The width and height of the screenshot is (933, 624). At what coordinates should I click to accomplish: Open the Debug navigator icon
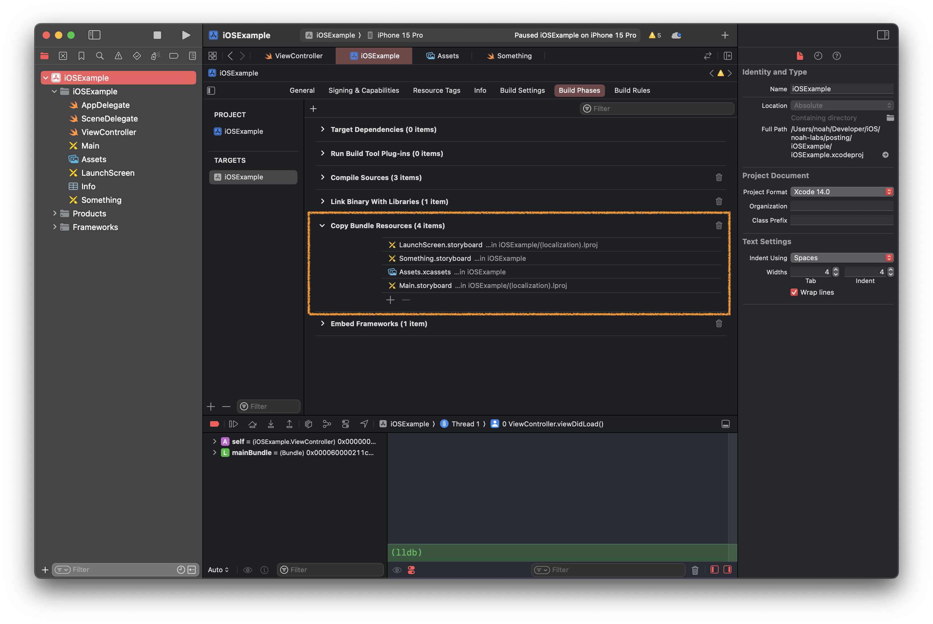point(155,56)
